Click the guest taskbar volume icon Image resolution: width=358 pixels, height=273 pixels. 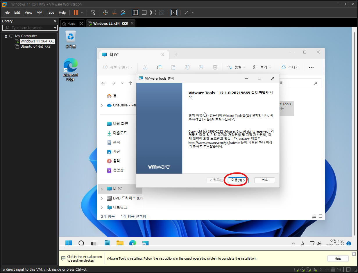tap(319, 243)
